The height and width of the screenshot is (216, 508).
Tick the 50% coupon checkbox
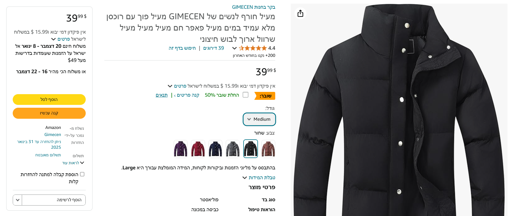point(246,95)
